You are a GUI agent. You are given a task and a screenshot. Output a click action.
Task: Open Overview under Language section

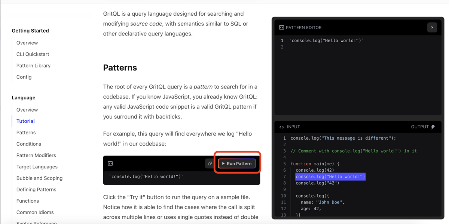pyautogui.click(x=27, y=110)
